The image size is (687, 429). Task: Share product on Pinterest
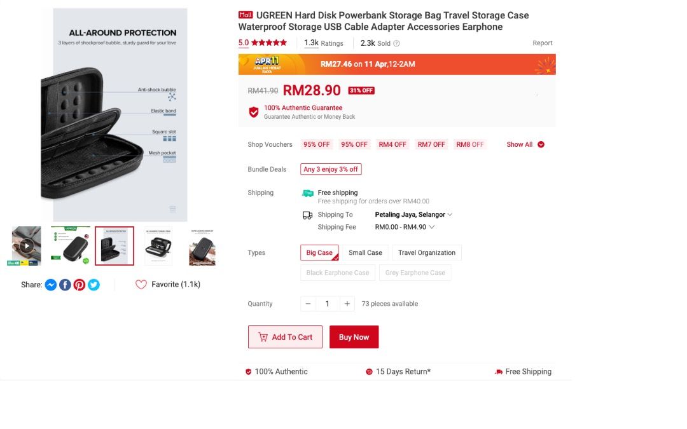tap(80, 285)
